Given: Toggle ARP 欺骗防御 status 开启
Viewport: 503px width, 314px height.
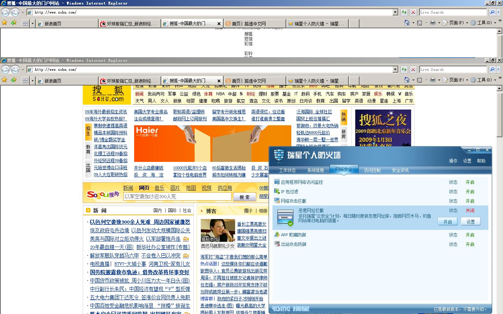Looking at the screenshot, I should point(470,235).
